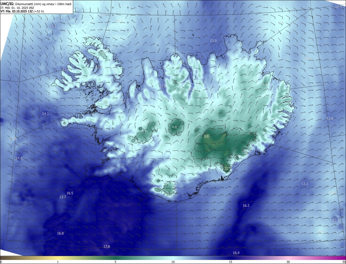The width and height of the screenshot is (346, 264).
Task: Click the 13.7 value label southwest of Iceland
Action: point(63,197)
